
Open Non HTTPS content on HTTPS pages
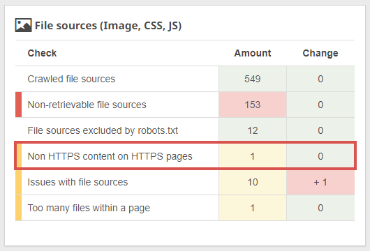(110, 156)
